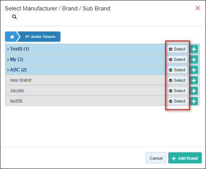This screenshot has height=169, width=206.
Task: Expand the ABC (2) chevron
Action: [8, 70]
